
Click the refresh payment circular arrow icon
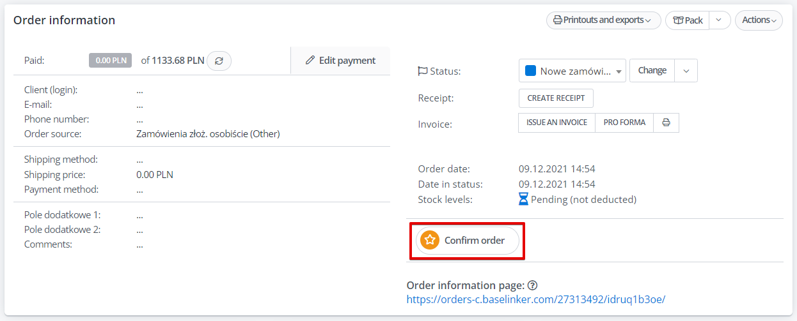[219, 61]
